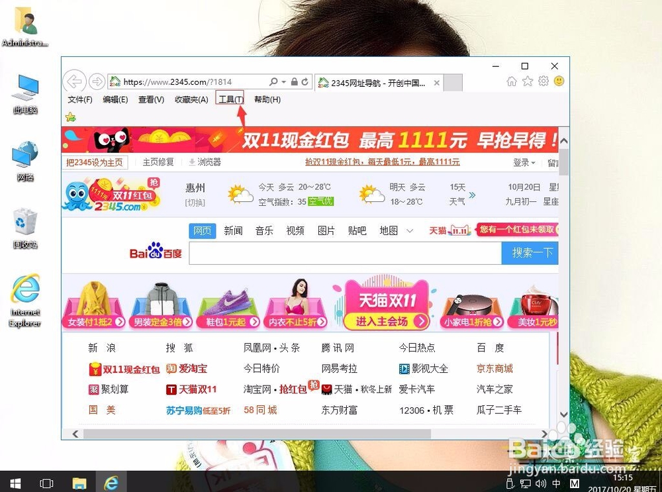Select the 贴吧 search tab

pos(357,230)
